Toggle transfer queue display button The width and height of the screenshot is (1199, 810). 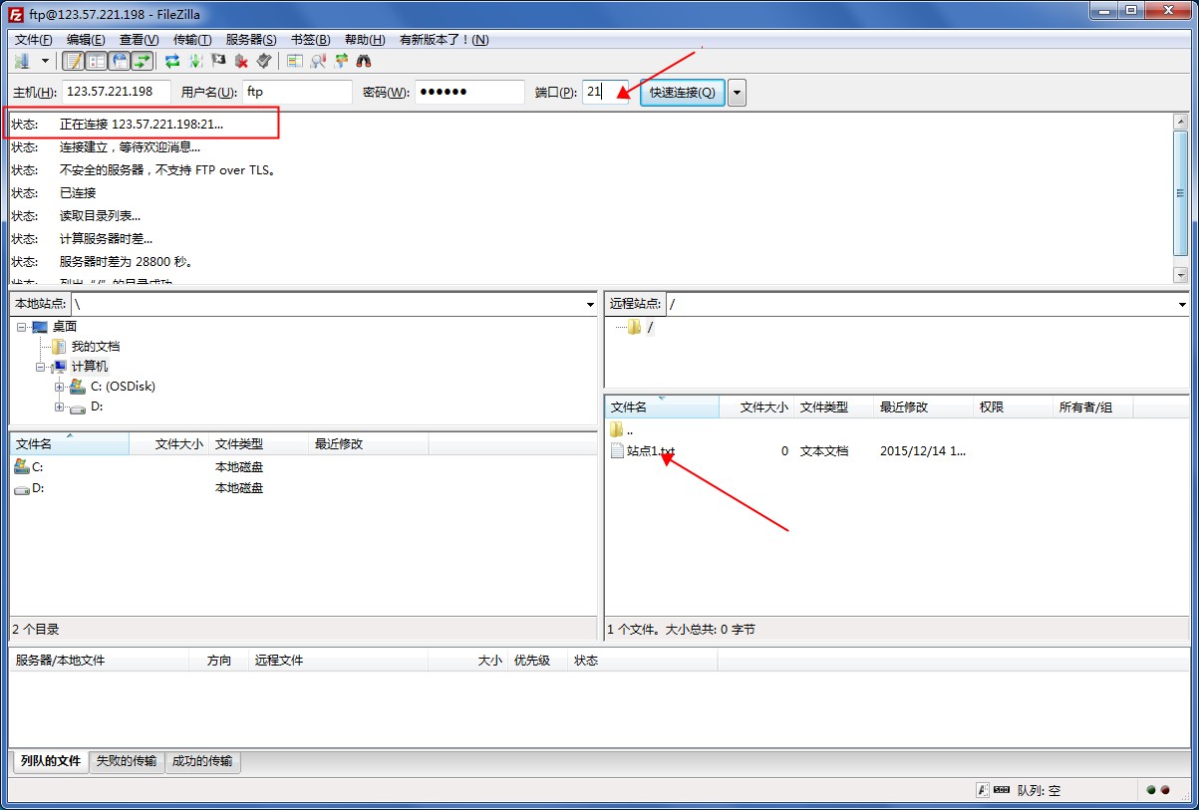[x=143, y=61]
